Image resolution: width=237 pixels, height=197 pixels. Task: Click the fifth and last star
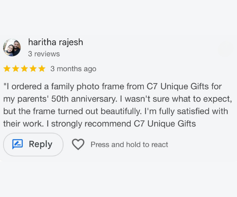[41, 69]
